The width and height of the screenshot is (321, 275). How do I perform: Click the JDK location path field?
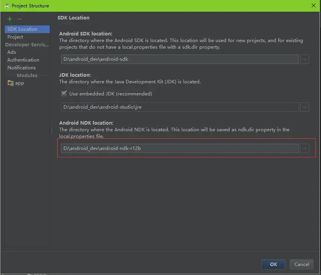[180, 107]
